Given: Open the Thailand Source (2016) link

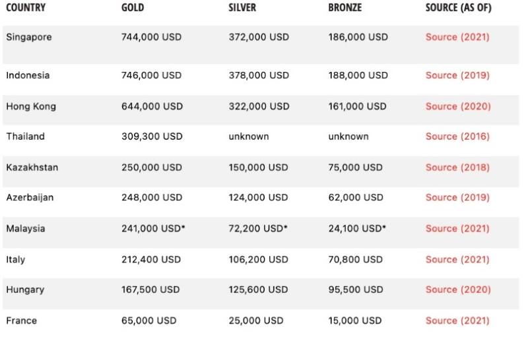Looking at the screenshot, I should click(x=457, y=137).
